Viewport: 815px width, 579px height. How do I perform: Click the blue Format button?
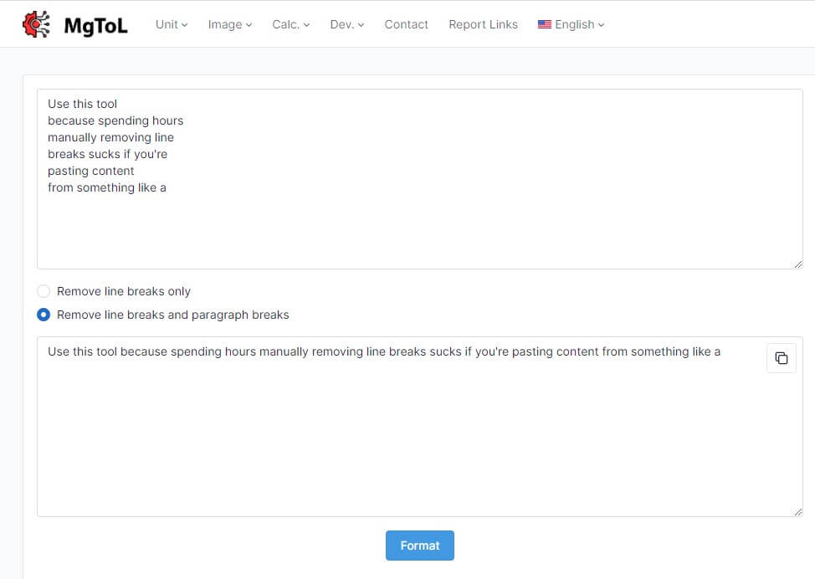coord(419,545)
